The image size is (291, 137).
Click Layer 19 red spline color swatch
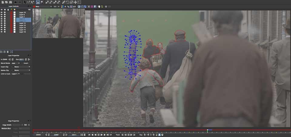11,12
